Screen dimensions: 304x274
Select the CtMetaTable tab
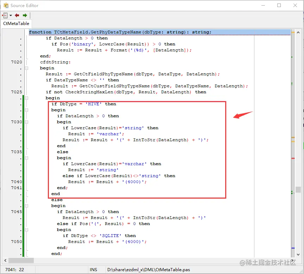[16, 24]
